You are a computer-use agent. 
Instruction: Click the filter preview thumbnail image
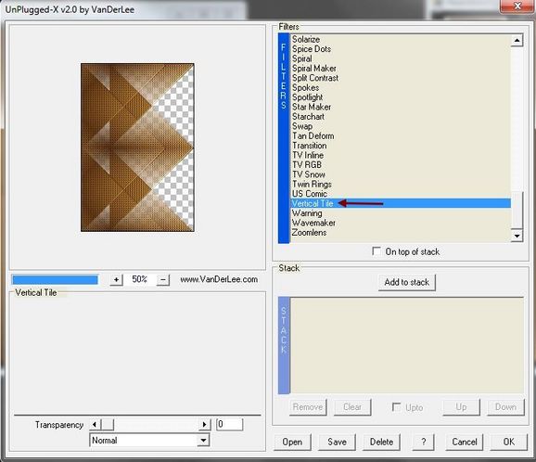pyautogui.click(x=137, y=148)
